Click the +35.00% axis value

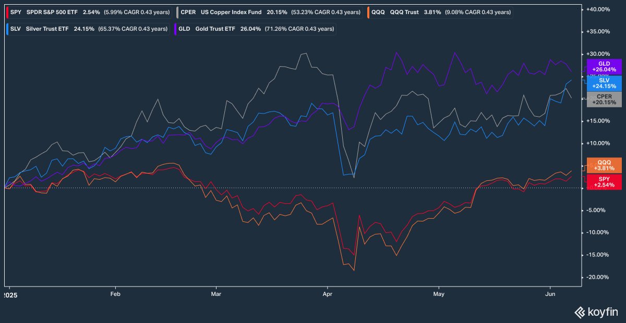599,32
